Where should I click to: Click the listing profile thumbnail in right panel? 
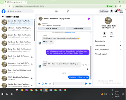(x=108, y=20)
